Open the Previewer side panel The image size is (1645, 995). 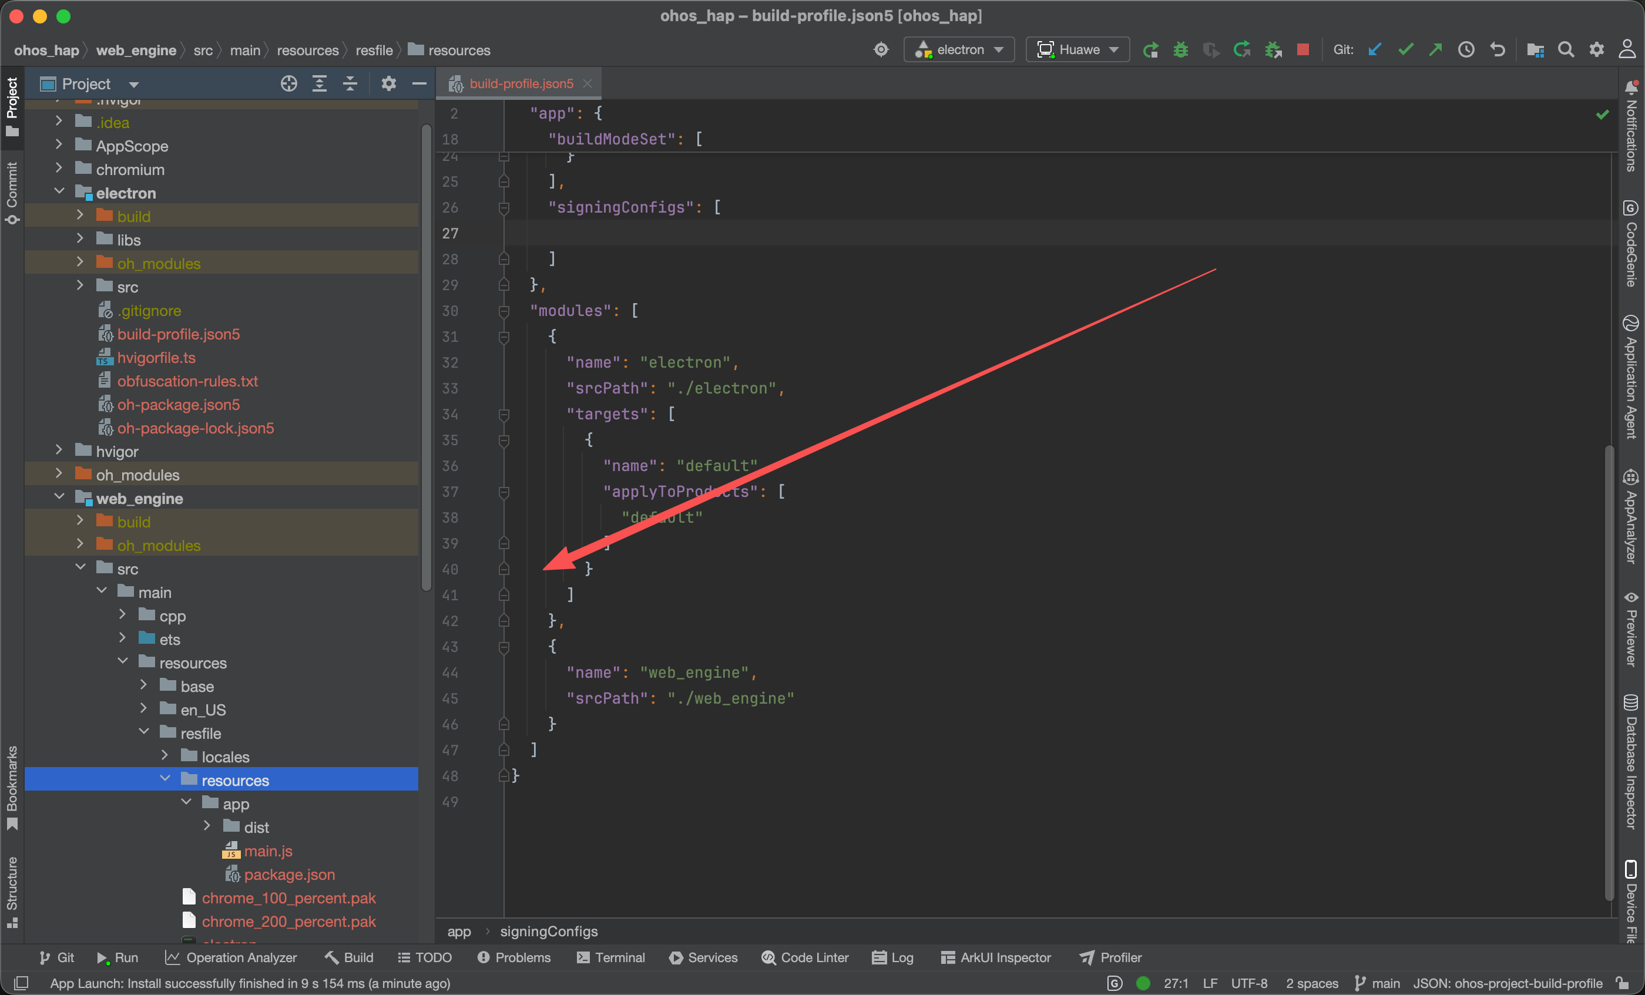1631,628
